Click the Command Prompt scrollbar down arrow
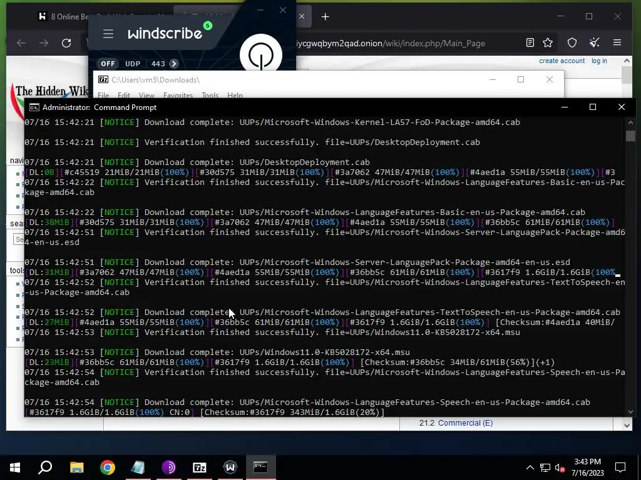The width and height of the screenshot is (641, 480). pyautogui.click(x=630, y=411)
